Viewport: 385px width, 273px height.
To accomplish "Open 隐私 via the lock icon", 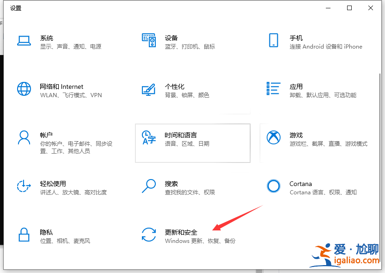I will 24,236.
